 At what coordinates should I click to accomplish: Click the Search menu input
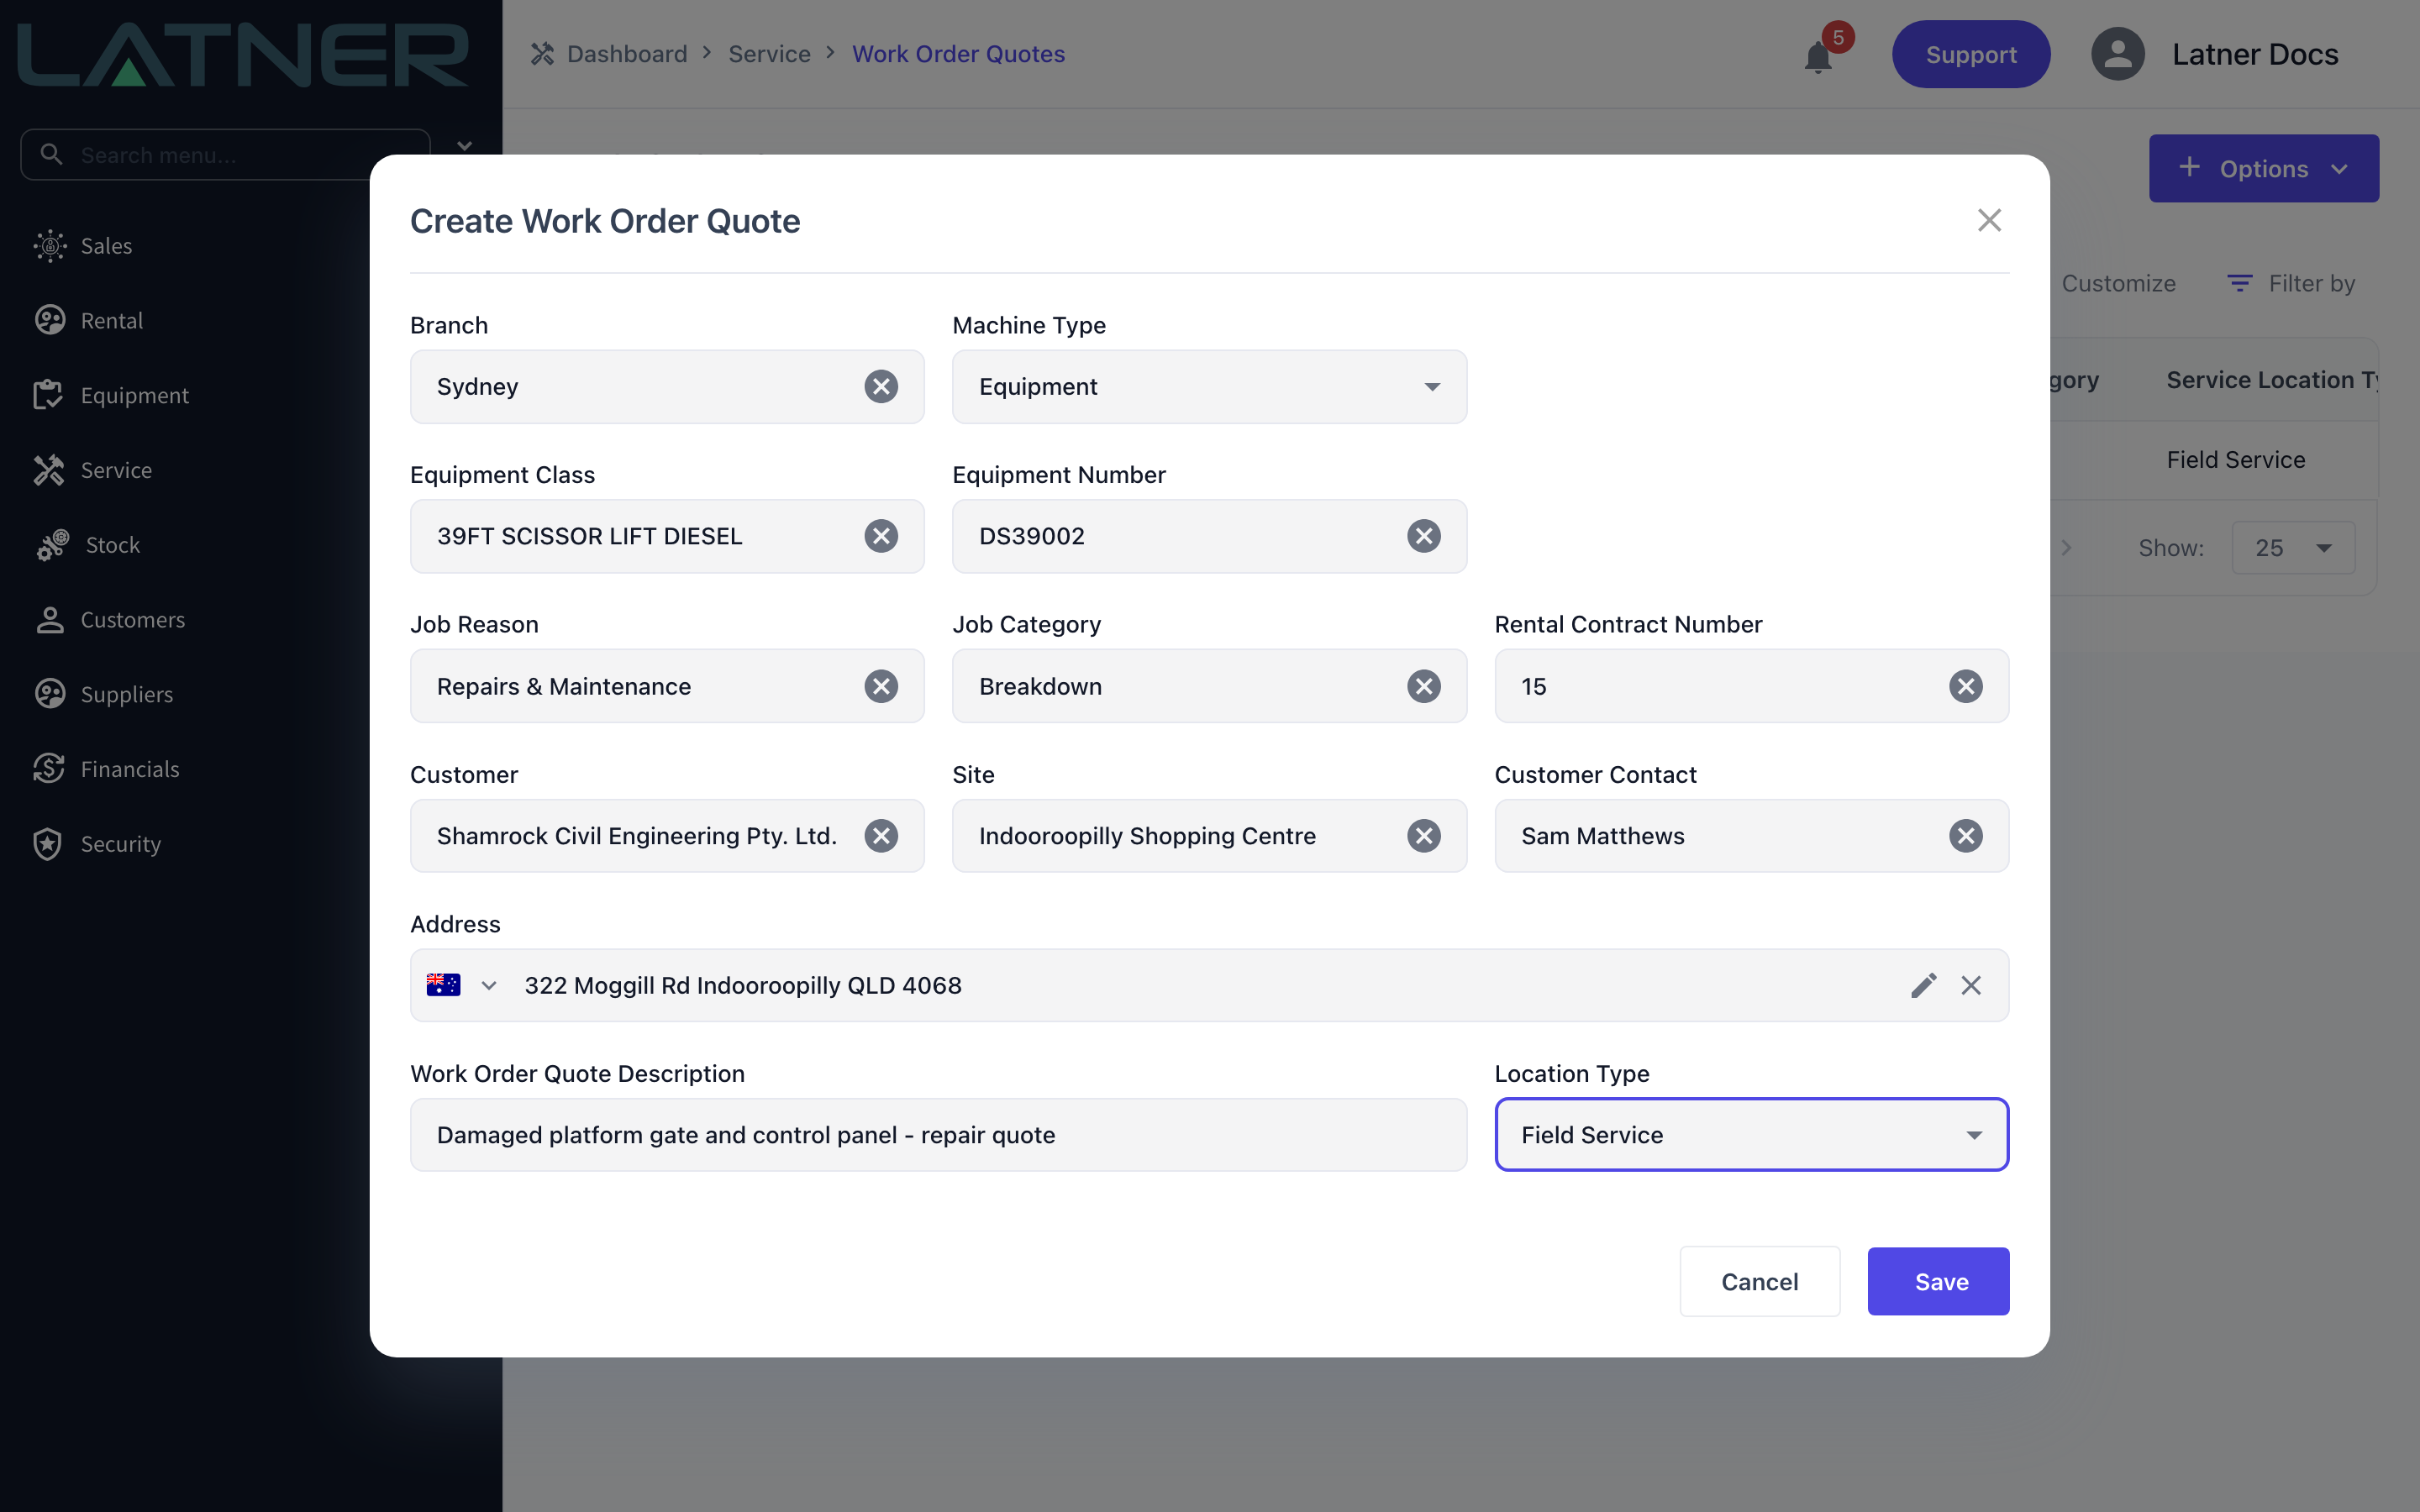click(x=225, y=154)
